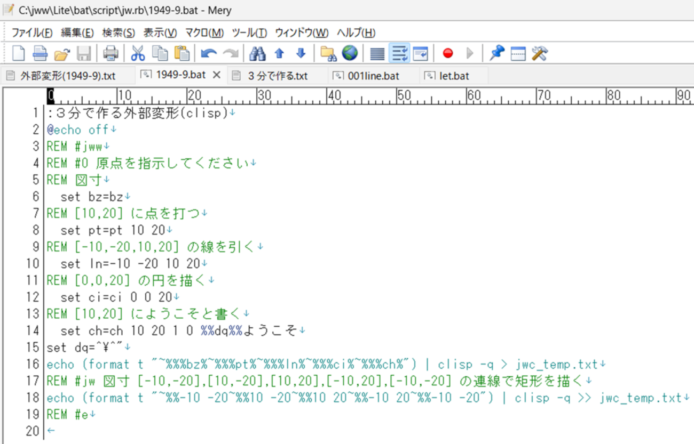Print the document with printer icon
This screenshot has width=694, height=444.
(x=111, y=53)
